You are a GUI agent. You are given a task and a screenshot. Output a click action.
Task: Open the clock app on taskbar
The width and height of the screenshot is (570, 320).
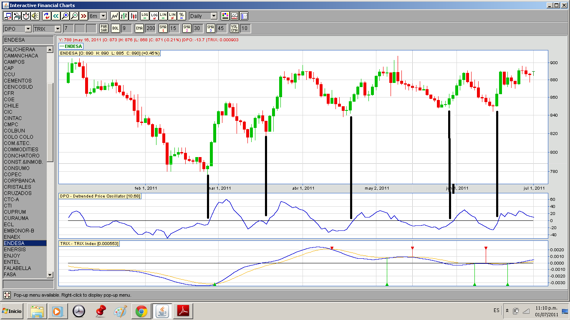point(78,311)
